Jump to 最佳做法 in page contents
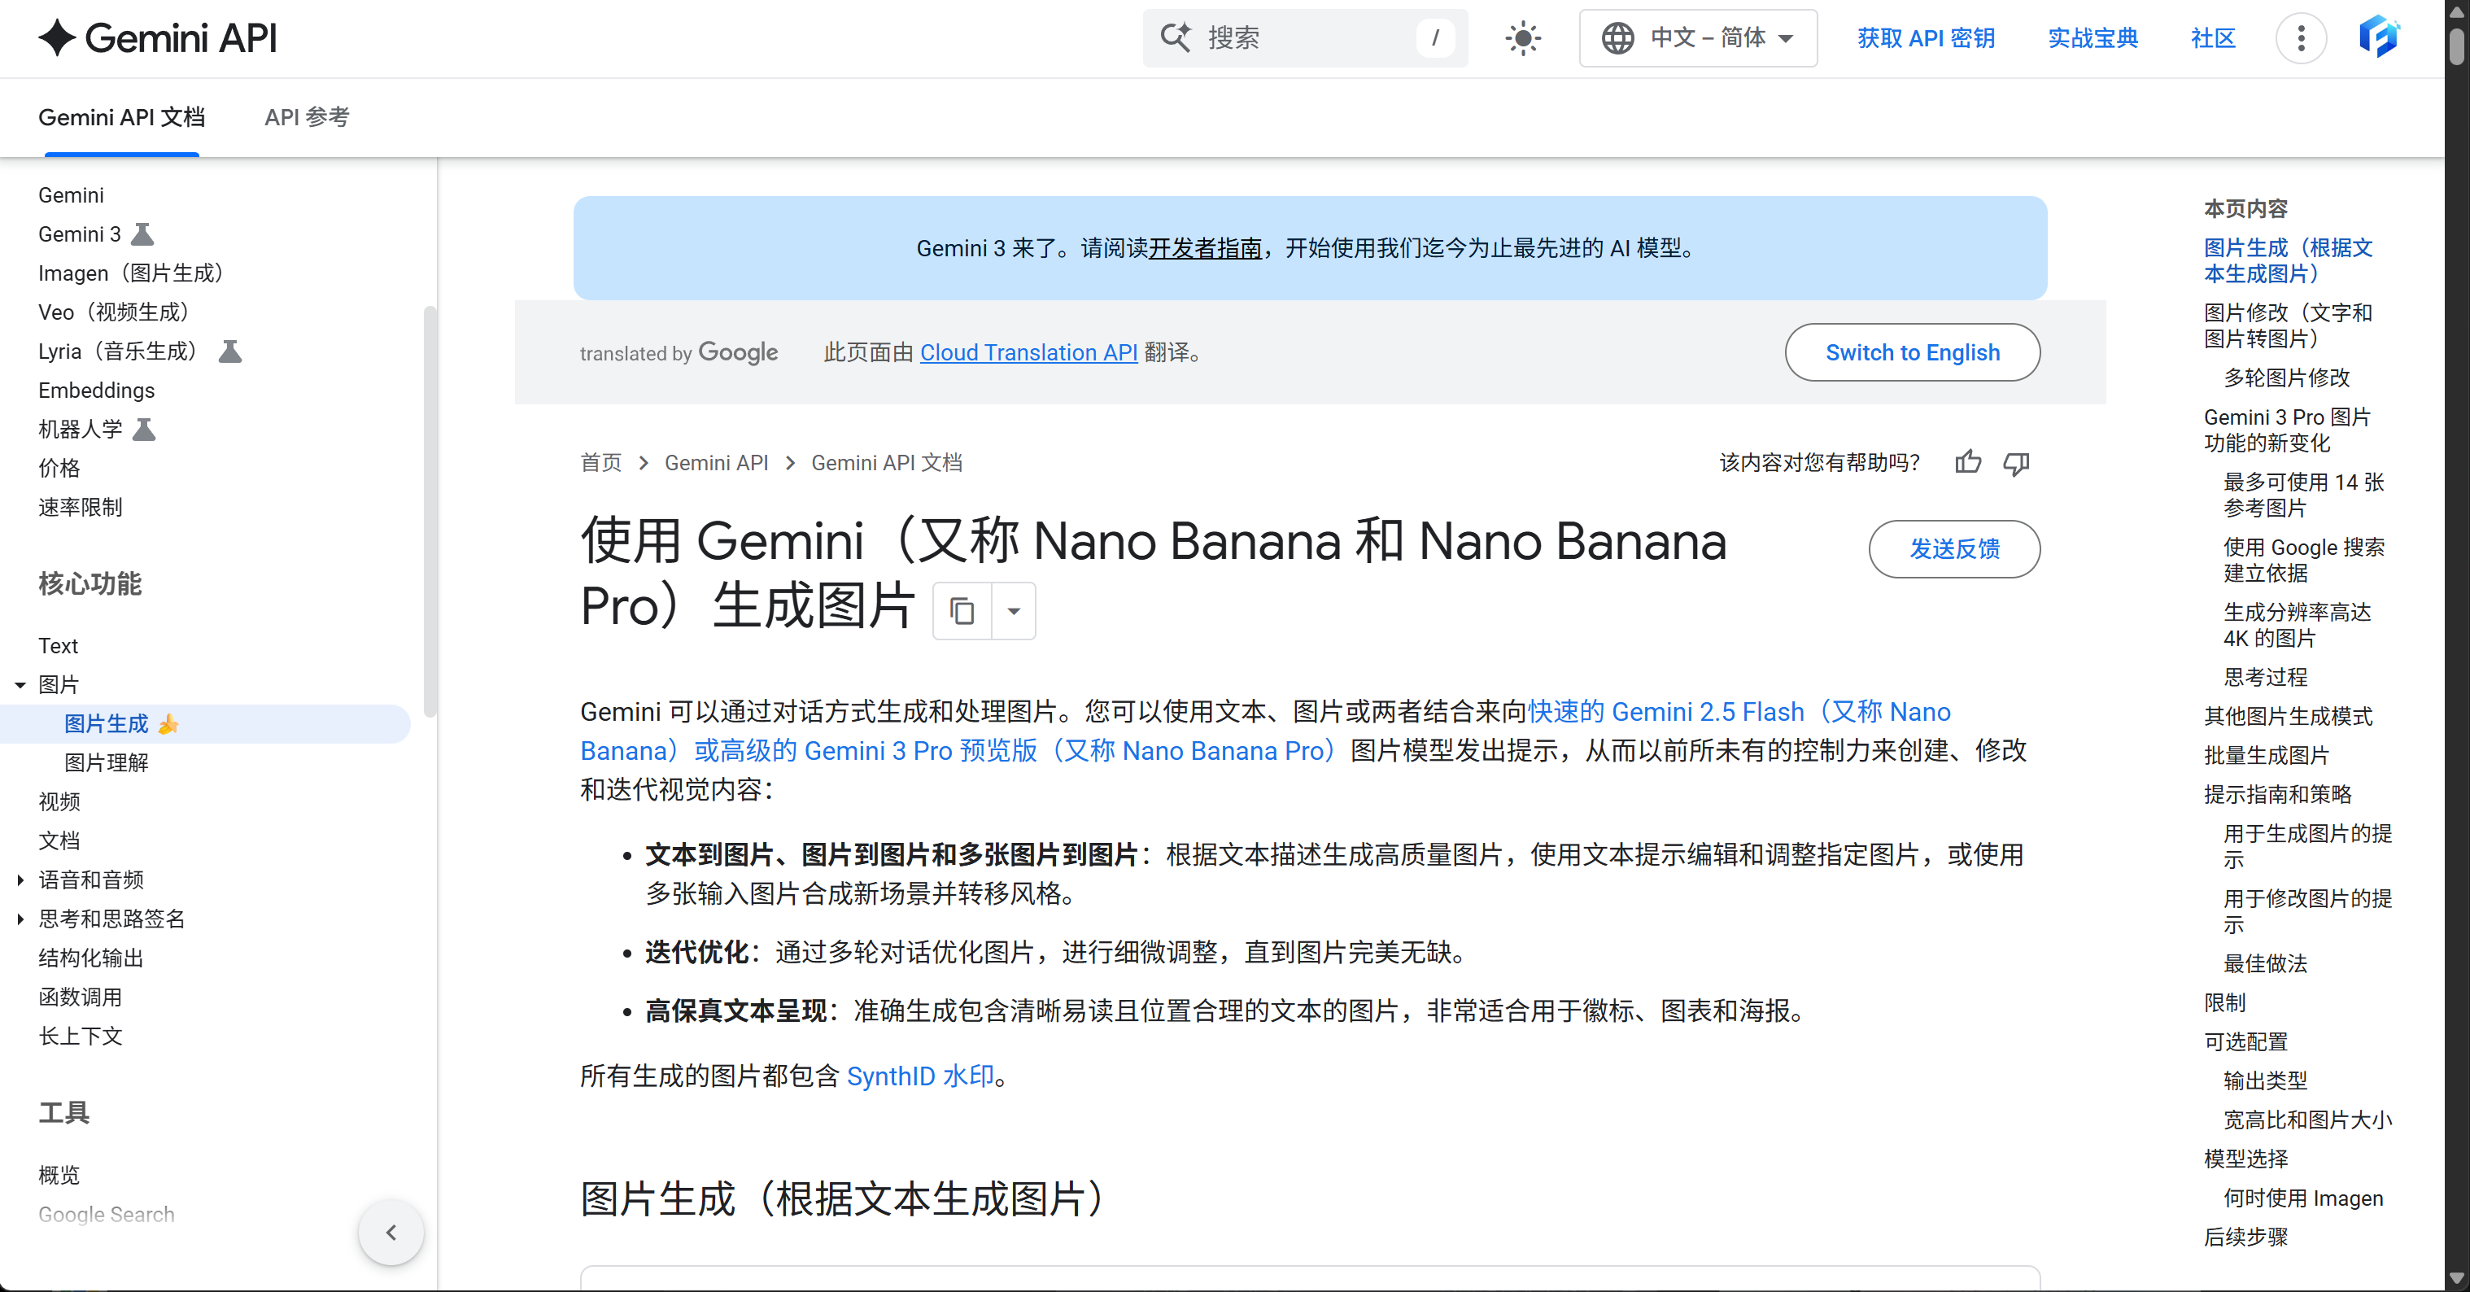Image resolution: width=2470 pixels, height=1292 pixels. 2266,964
